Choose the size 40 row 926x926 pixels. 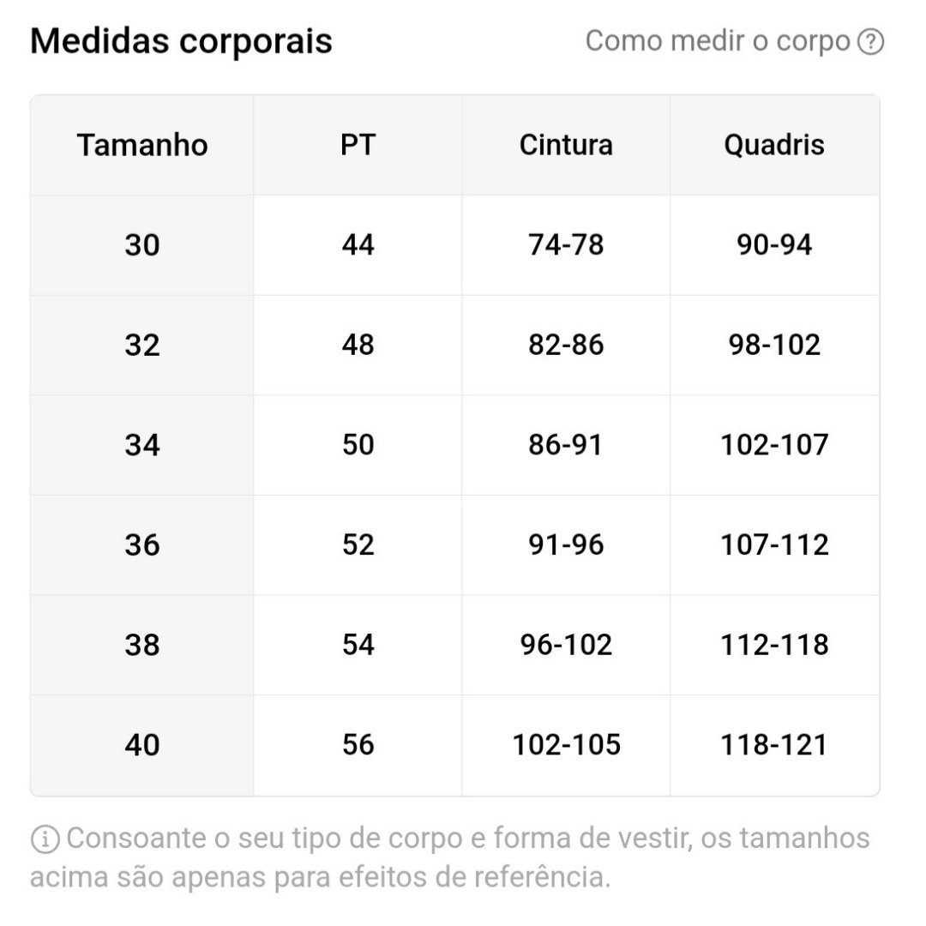pos(454,745)
